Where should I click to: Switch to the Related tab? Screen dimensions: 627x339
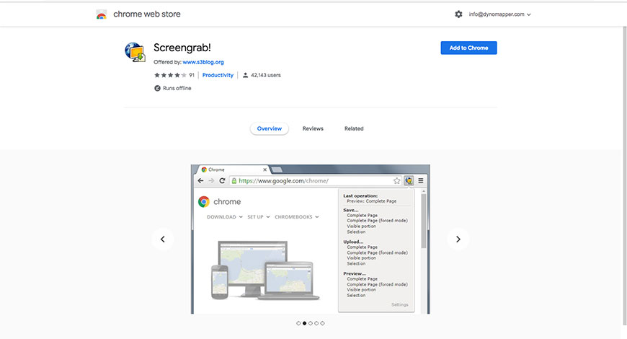(354, 128)
